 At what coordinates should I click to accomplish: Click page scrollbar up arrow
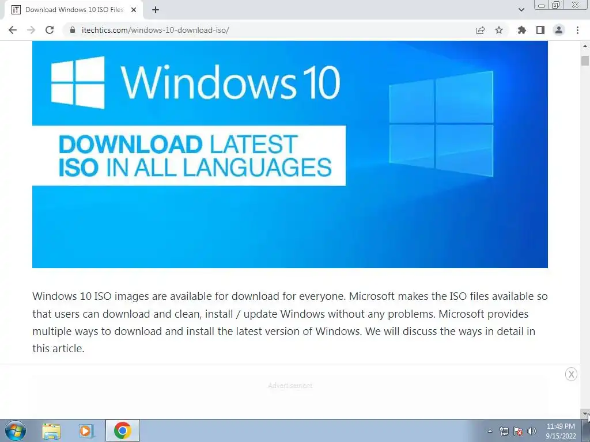click(585, 46)
